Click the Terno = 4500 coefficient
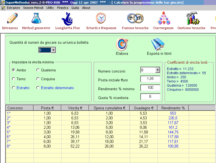The height and width of the screenshot is (163, 216). 177,81
